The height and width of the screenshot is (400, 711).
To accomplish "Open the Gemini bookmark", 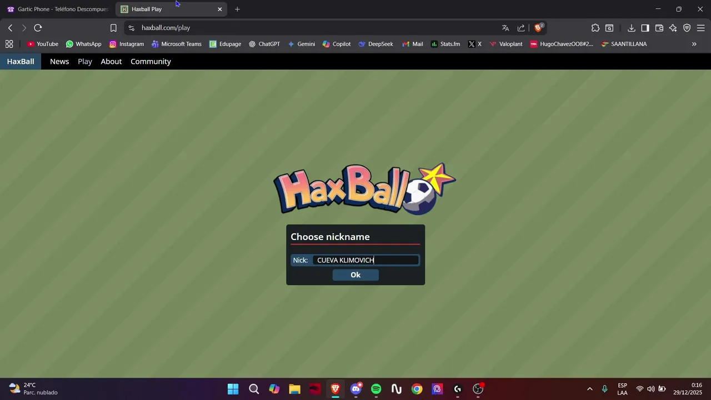I will tap(301, 44).
